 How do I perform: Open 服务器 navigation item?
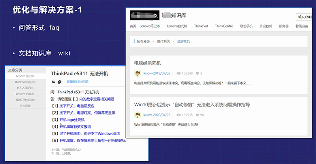284,26
